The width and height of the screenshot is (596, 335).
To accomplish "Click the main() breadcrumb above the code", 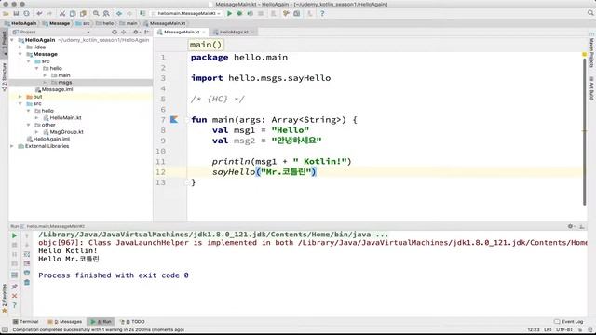I will 206,45.
